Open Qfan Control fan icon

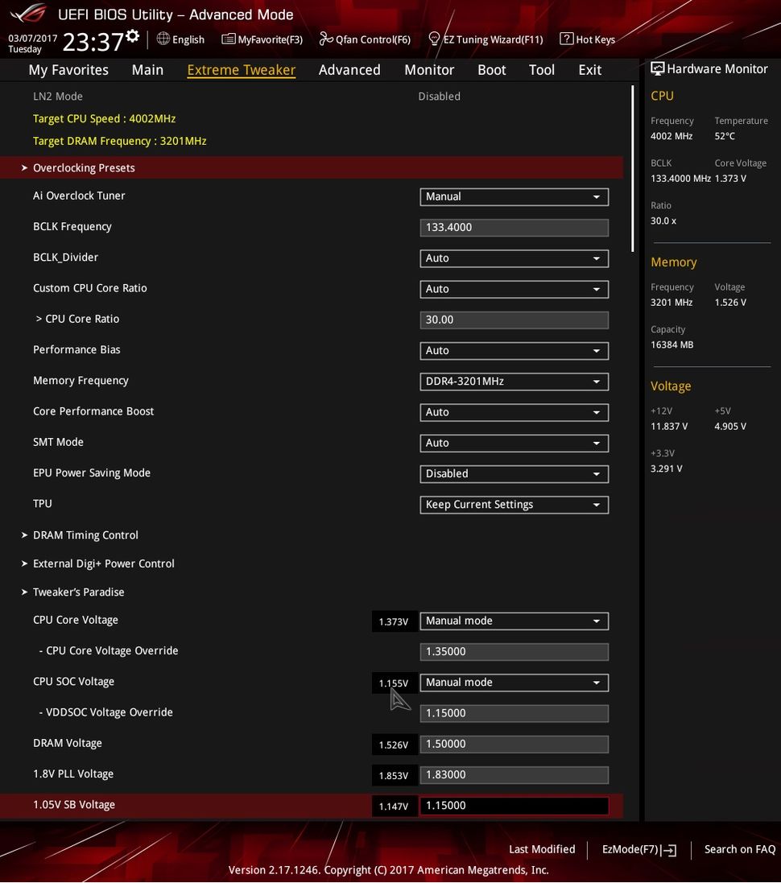pos(326,39)
